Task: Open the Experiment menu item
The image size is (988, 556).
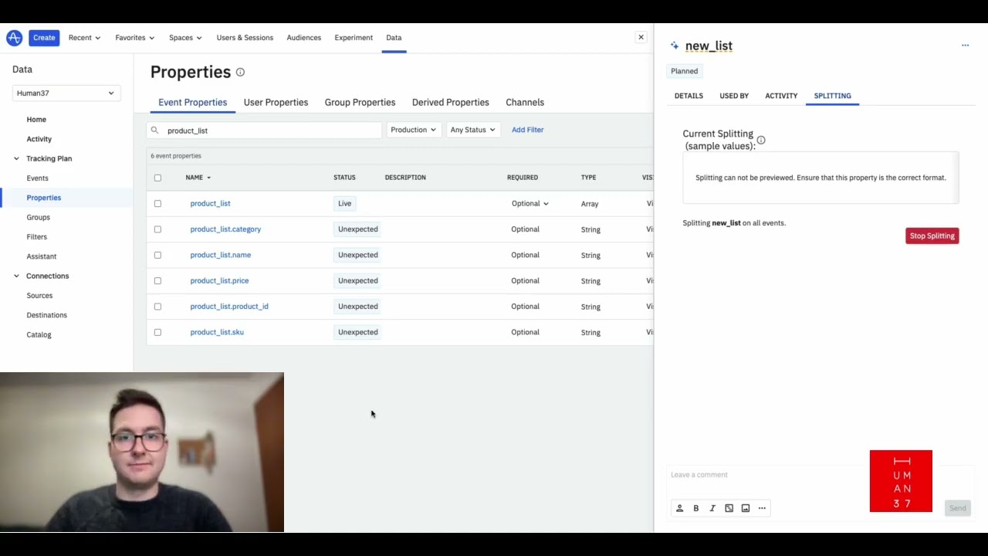Action: pos(354,37)
